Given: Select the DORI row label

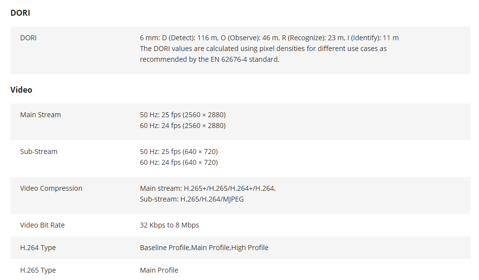Looking at the screenshot, I should tap(28, 38).
